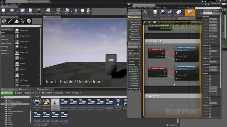Select Place mode icon in Modes panel

[4, 21]
